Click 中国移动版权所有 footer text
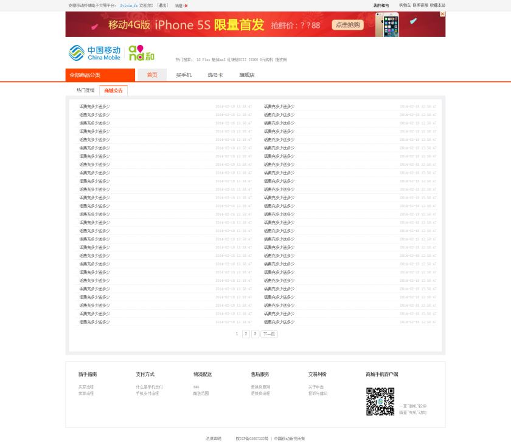The width and height of the screenshot is (511, 444). pos(290,439)
